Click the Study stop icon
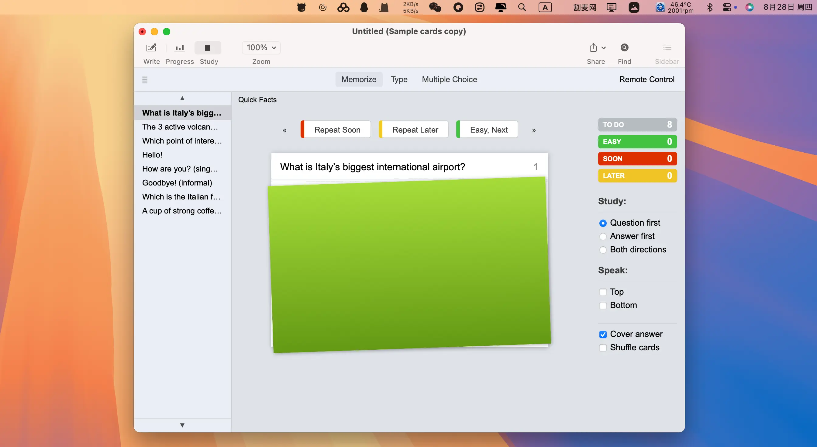 (208, 48)
